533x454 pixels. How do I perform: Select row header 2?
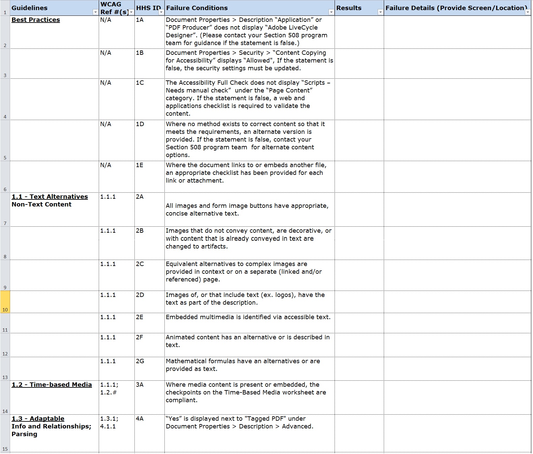[5, 32]
